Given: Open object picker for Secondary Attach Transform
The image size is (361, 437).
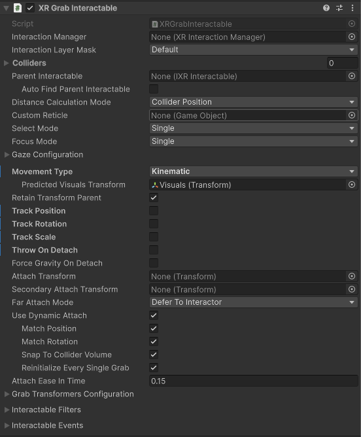Looking at the screenshot, I should (x=352, y=289).
